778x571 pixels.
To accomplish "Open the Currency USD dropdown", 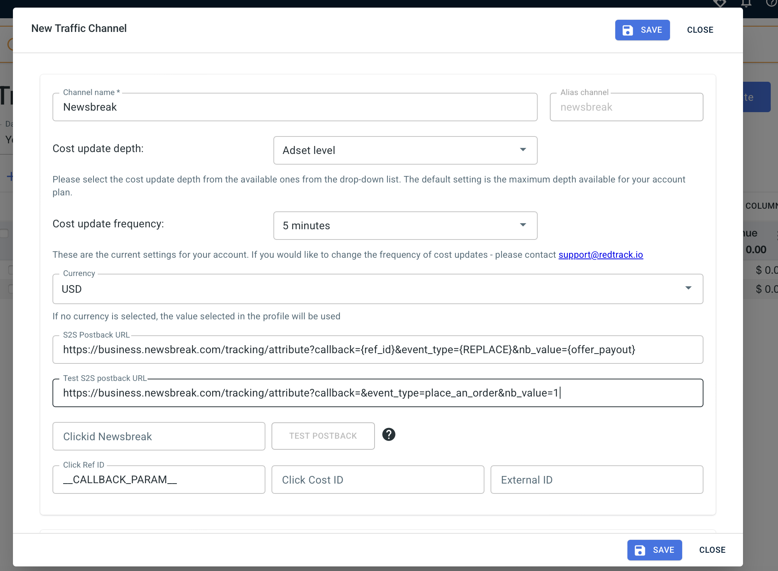I will click(378, 289).
